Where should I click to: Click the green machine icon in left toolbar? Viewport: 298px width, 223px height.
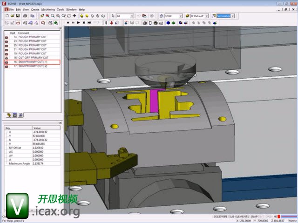pos(56,23)
